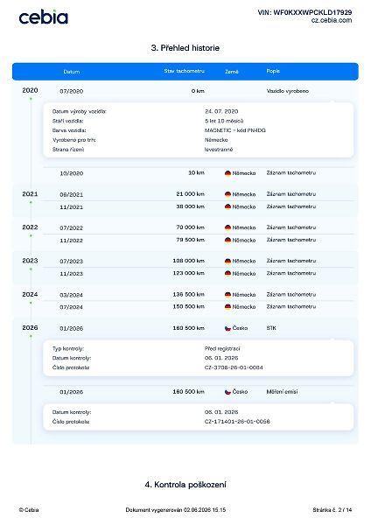Image resolution: width=371 pixels, height=525 pixels.
Task: Click the Datum column header
Action: click(72, 72)
